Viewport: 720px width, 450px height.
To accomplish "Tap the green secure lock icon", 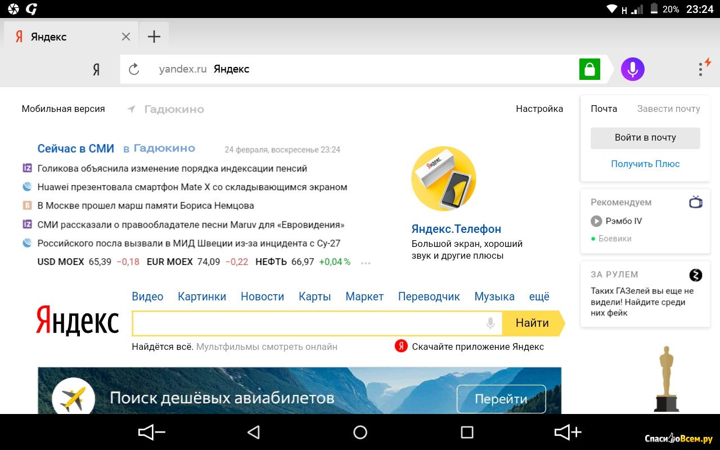I will (589, 69).
